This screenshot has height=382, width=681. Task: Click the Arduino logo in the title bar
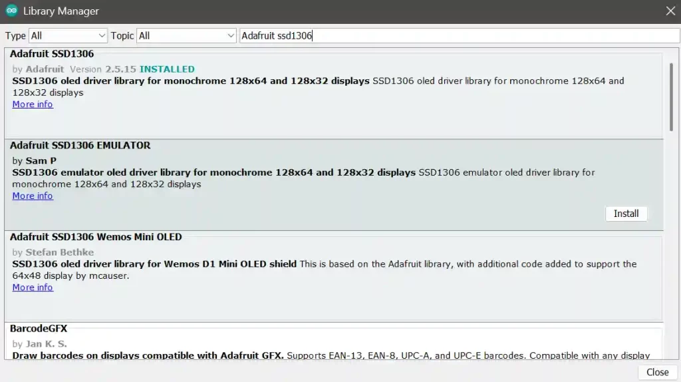coord(11,11)
